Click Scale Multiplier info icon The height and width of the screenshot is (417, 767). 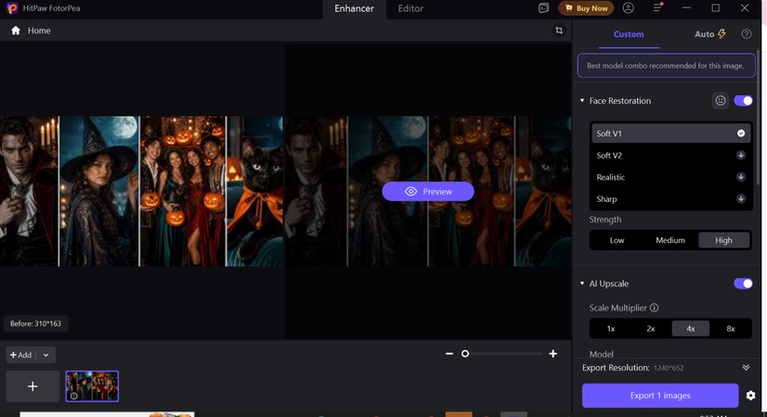654,308
